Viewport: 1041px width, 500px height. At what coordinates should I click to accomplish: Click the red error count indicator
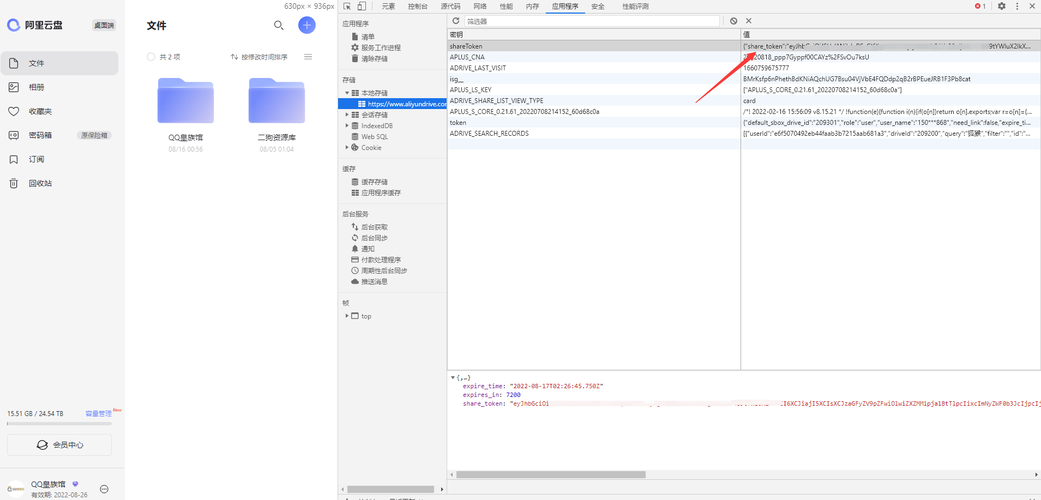click(980, 7)
